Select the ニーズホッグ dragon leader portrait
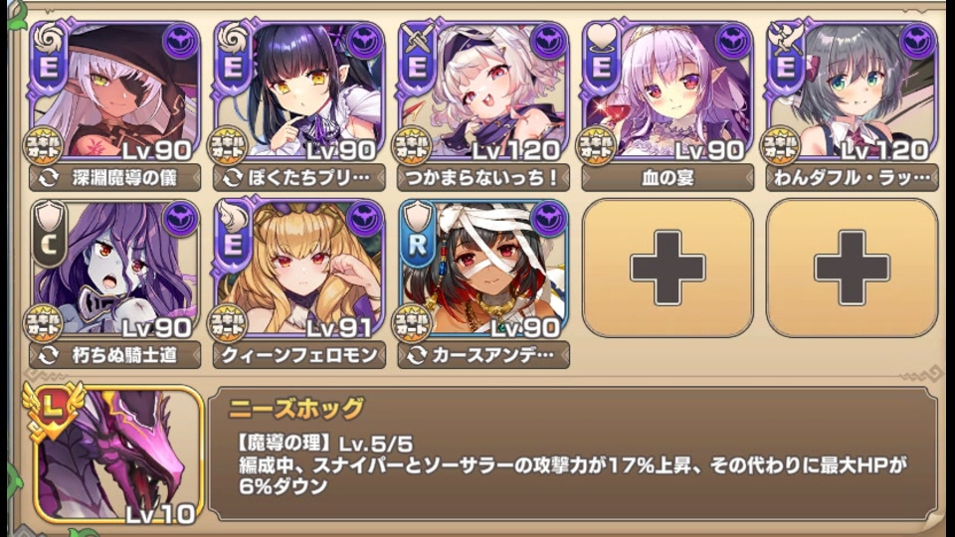Screen dimensions: 955x537 pyautogui.click(x=115, y=453)
